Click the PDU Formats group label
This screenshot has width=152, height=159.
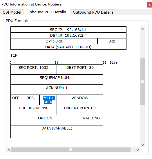click(17, 21)
